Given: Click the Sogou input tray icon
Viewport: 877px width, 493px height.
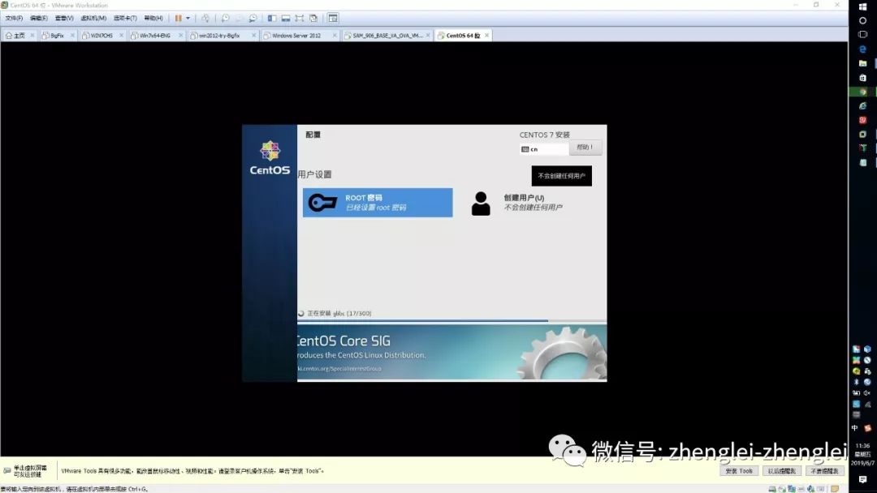Looking at the screenshot, I should point(867,428).
